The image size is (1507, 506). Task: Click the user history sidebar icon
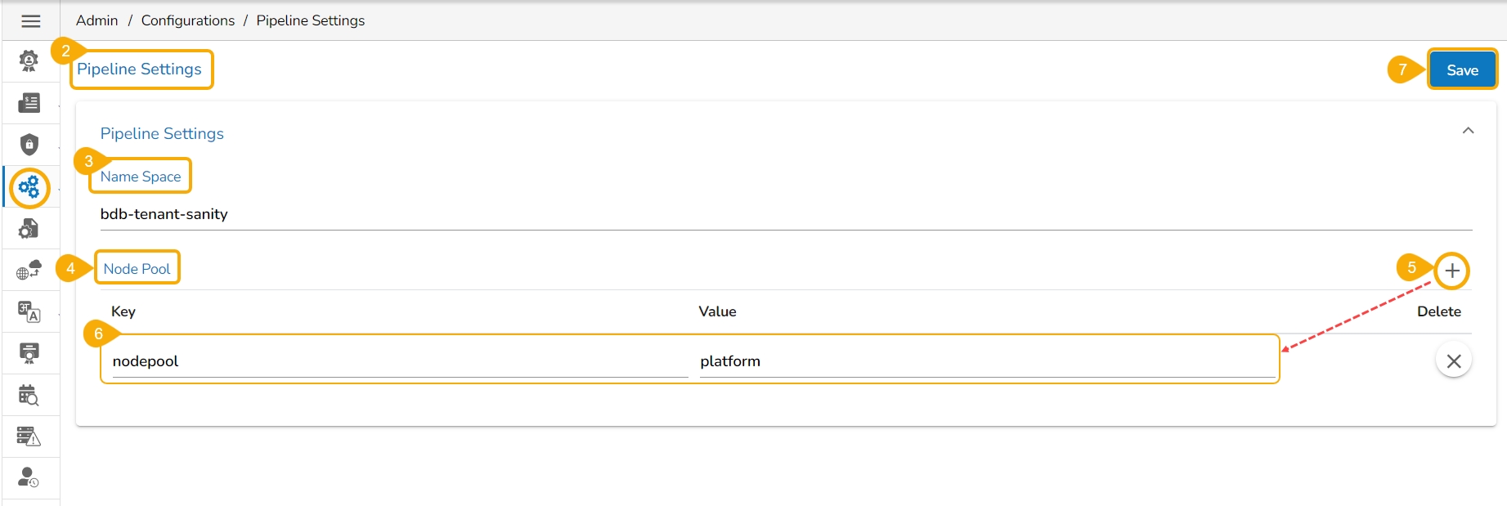coord(29,477)
